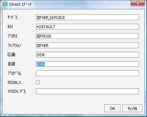Click the 区画 field containing DEM
Viewport: 147px width, 117px height.
click(87, 55)
